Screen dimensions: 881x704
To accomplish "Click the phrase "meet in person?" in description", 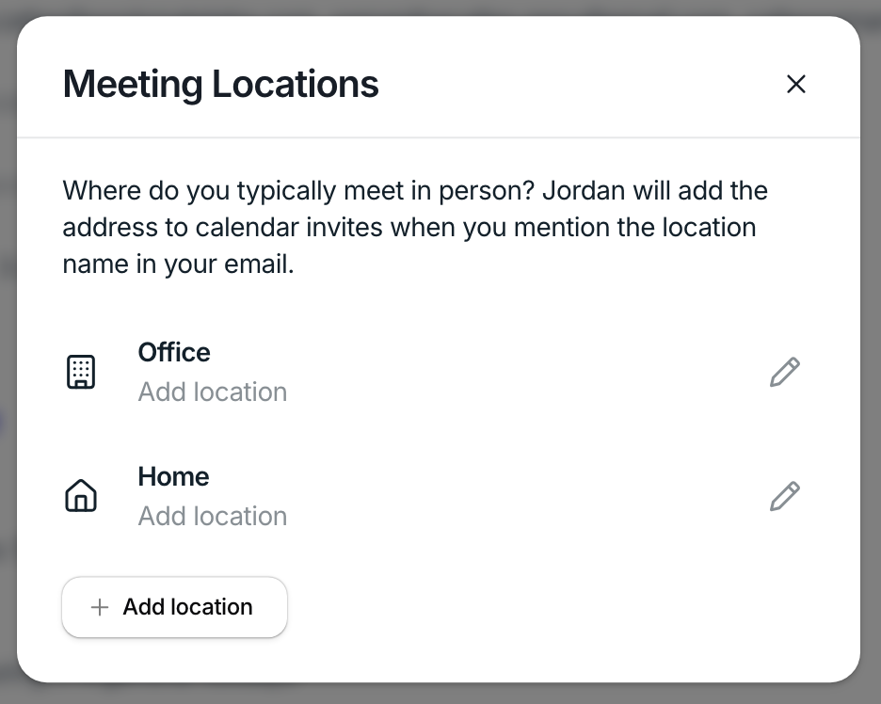I will (x=439, y=191).
